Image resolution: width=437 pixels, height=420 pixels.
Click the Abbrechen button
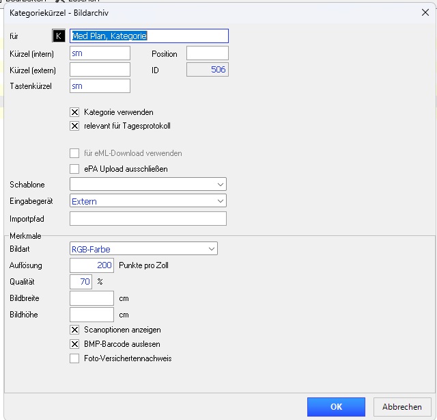(402, 407)
